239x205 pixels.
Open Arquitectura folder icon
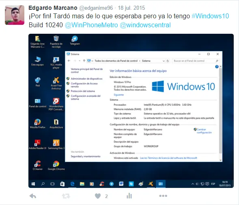tap(56, 124)
